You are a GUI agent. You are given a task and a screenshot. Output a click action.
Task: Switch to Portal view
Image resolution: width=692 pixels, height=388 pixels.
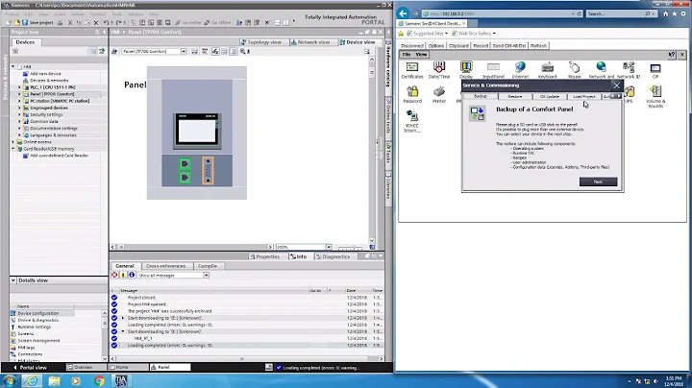click(x=30, y=367)
